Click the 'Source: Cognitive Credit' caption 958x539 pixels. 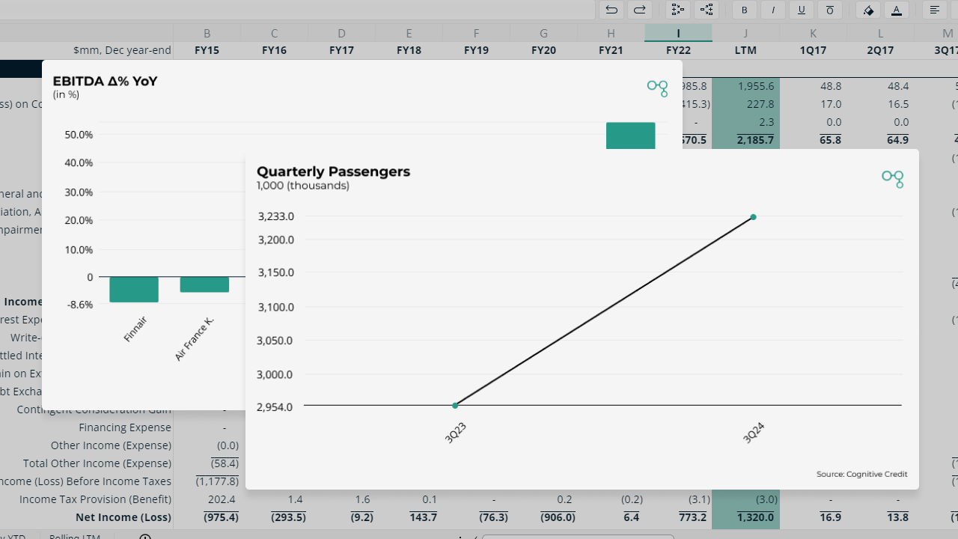click(x=861, y=474)
